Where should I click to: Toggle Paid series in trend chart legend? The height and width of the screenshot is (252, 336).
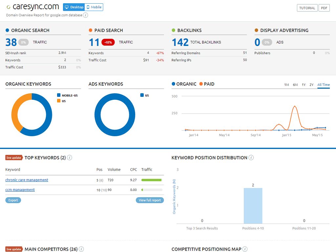[206, 84]
